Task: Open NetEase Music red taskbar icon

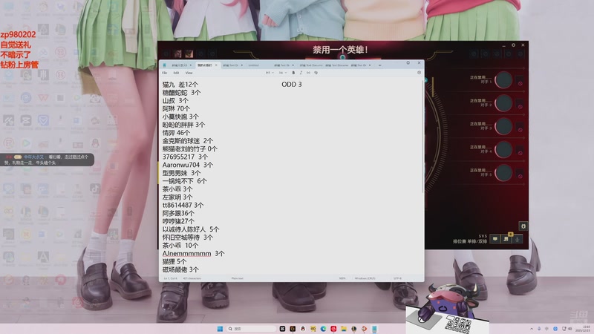Action: pyautogui.click(x=333, y=329)
